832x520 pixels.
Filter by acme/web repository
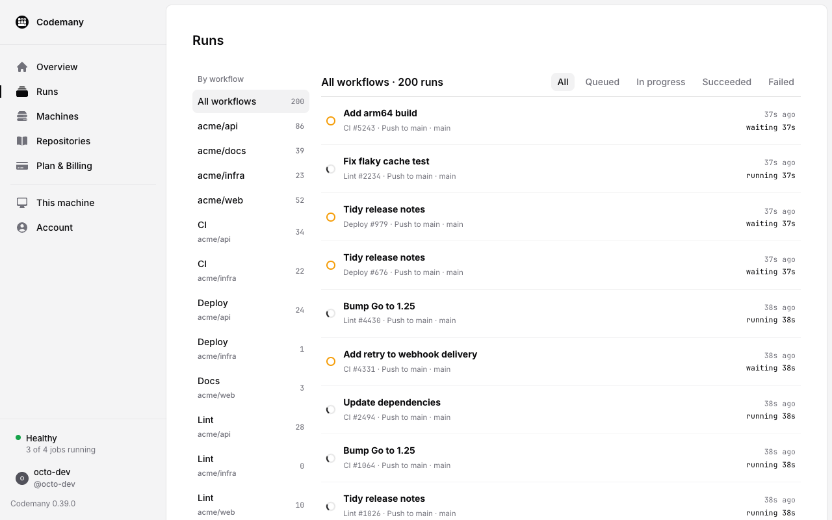click(x=251, y=200)
